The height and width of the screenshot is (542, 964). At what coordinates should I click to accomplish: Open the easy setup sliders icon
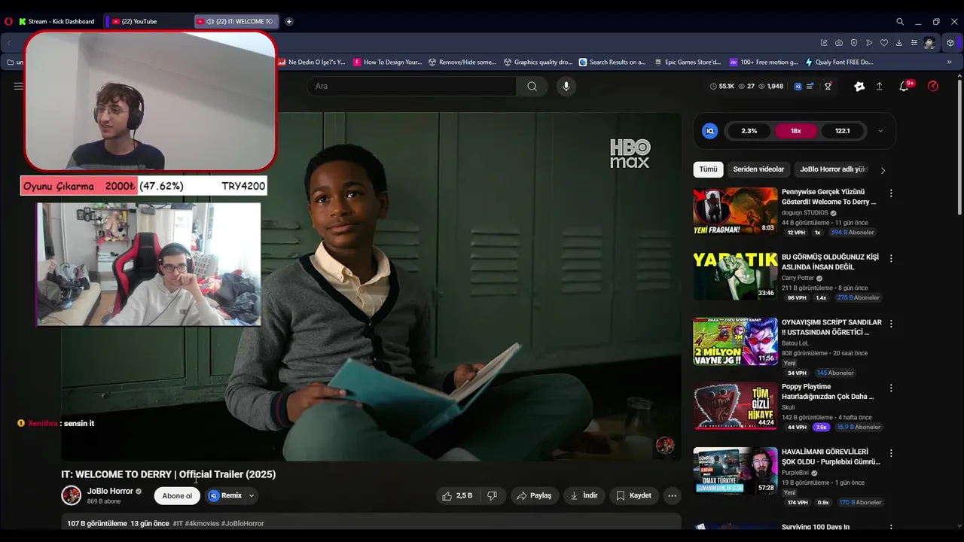tap(914, 43)
